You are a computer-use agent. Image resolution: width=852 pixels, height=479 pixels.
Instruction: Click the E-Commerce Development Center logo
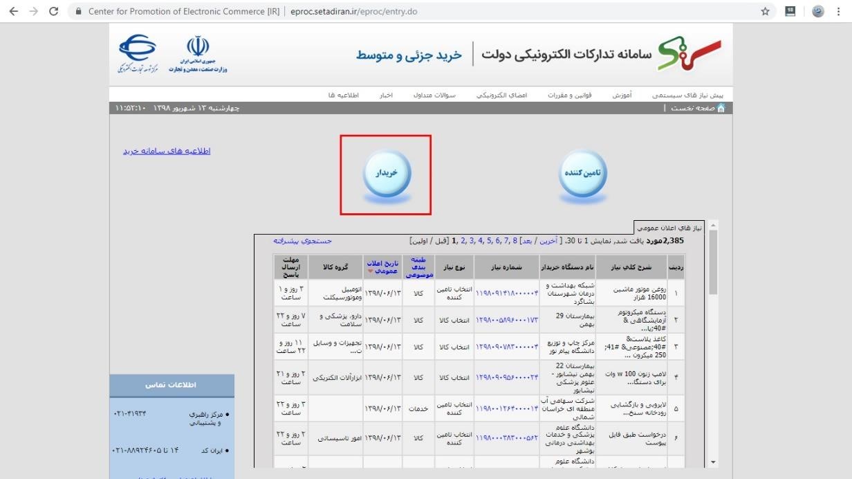coord(139,54)
